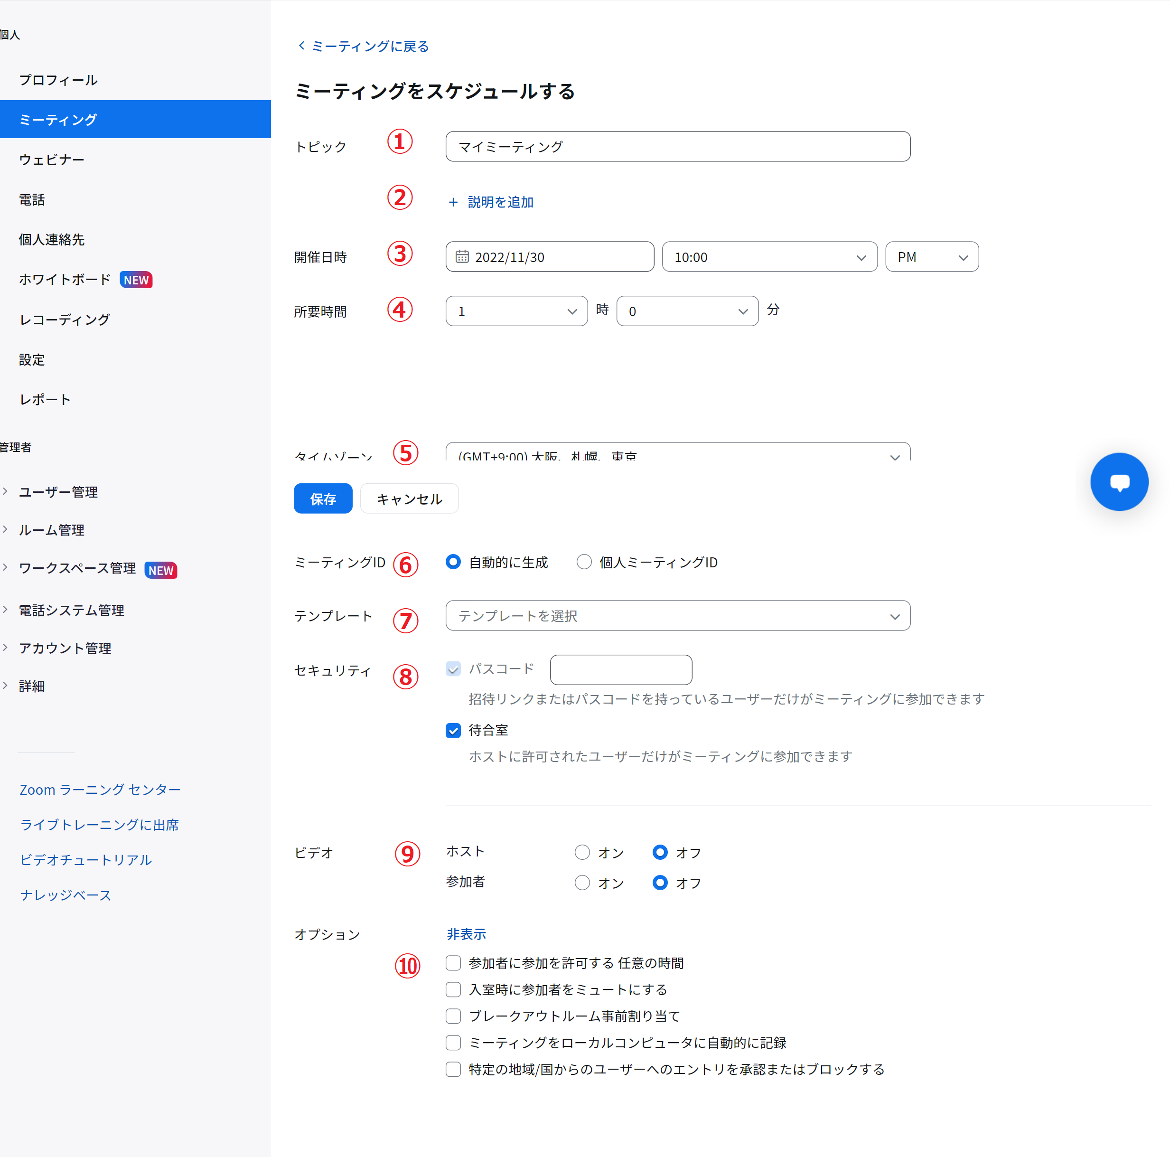Go to 設定 in the sidebar menu
This screenshot has height=1157, width=1170.
coord(31,360)
